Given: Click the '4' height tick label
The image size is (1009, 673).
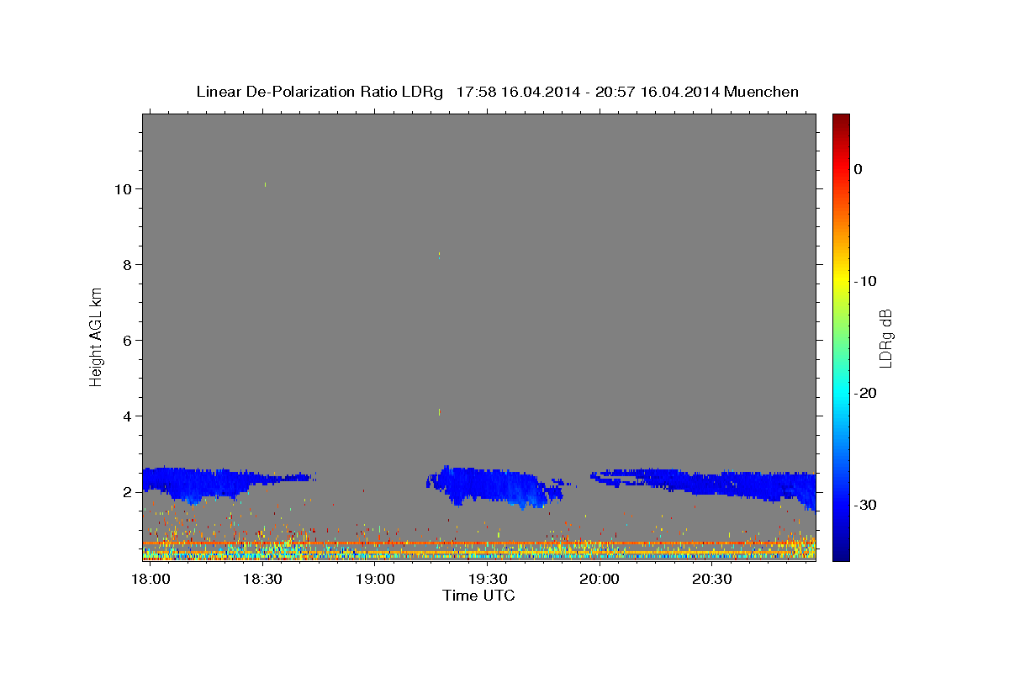Looking at the screenshot, I should coord(127,416).
